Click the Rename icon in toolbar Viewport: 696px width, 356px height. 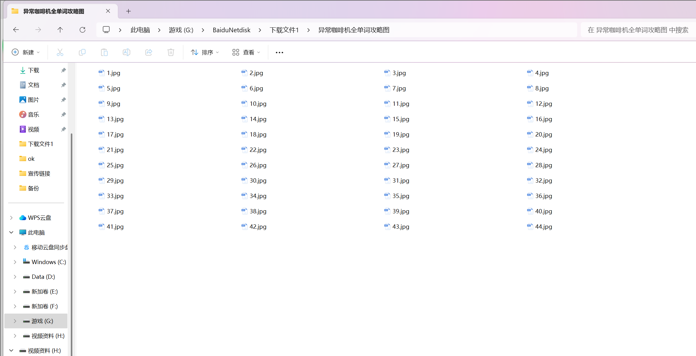click(127, 52)
